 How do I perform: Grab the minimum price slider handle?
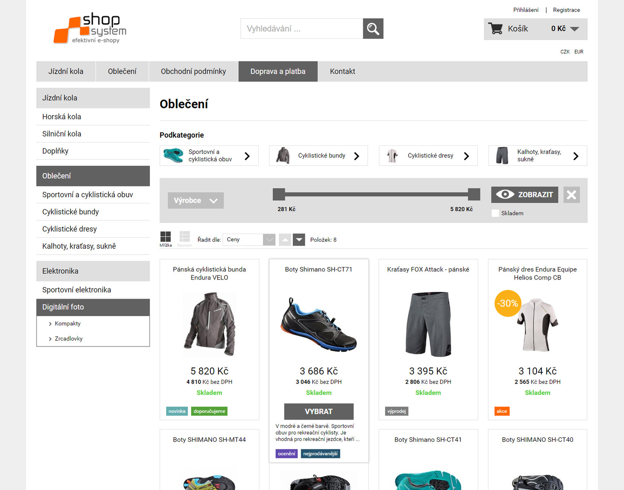(x=279, y=194)
